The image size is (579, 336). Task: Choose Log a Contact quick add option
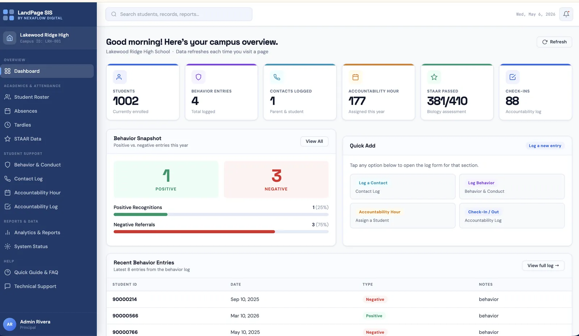click(x=403, y=187)
